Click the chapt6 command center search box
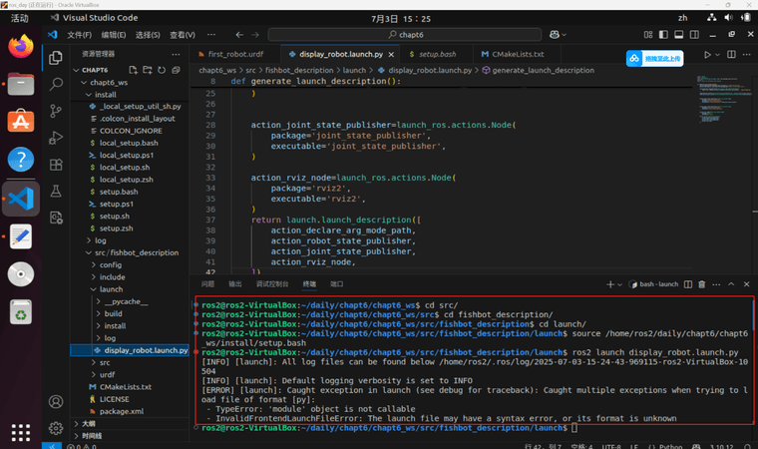Viewport: 758px width, 449px height. coord(405,34)
